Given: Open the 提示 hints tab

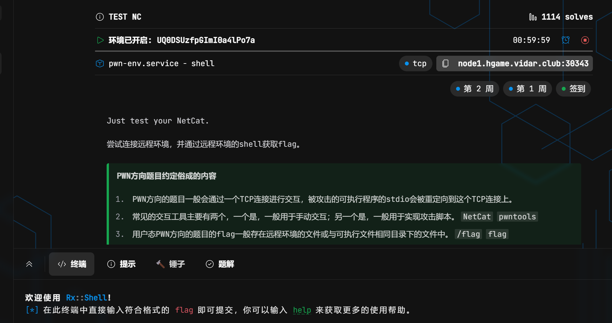Looking at the screenshot, I should pyautogui.click(x=121, y=264).
